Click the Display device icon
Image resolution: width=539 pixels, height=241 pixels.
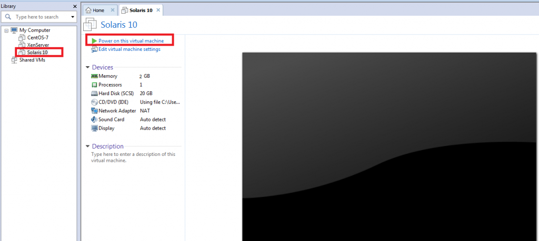pos(94,128)
